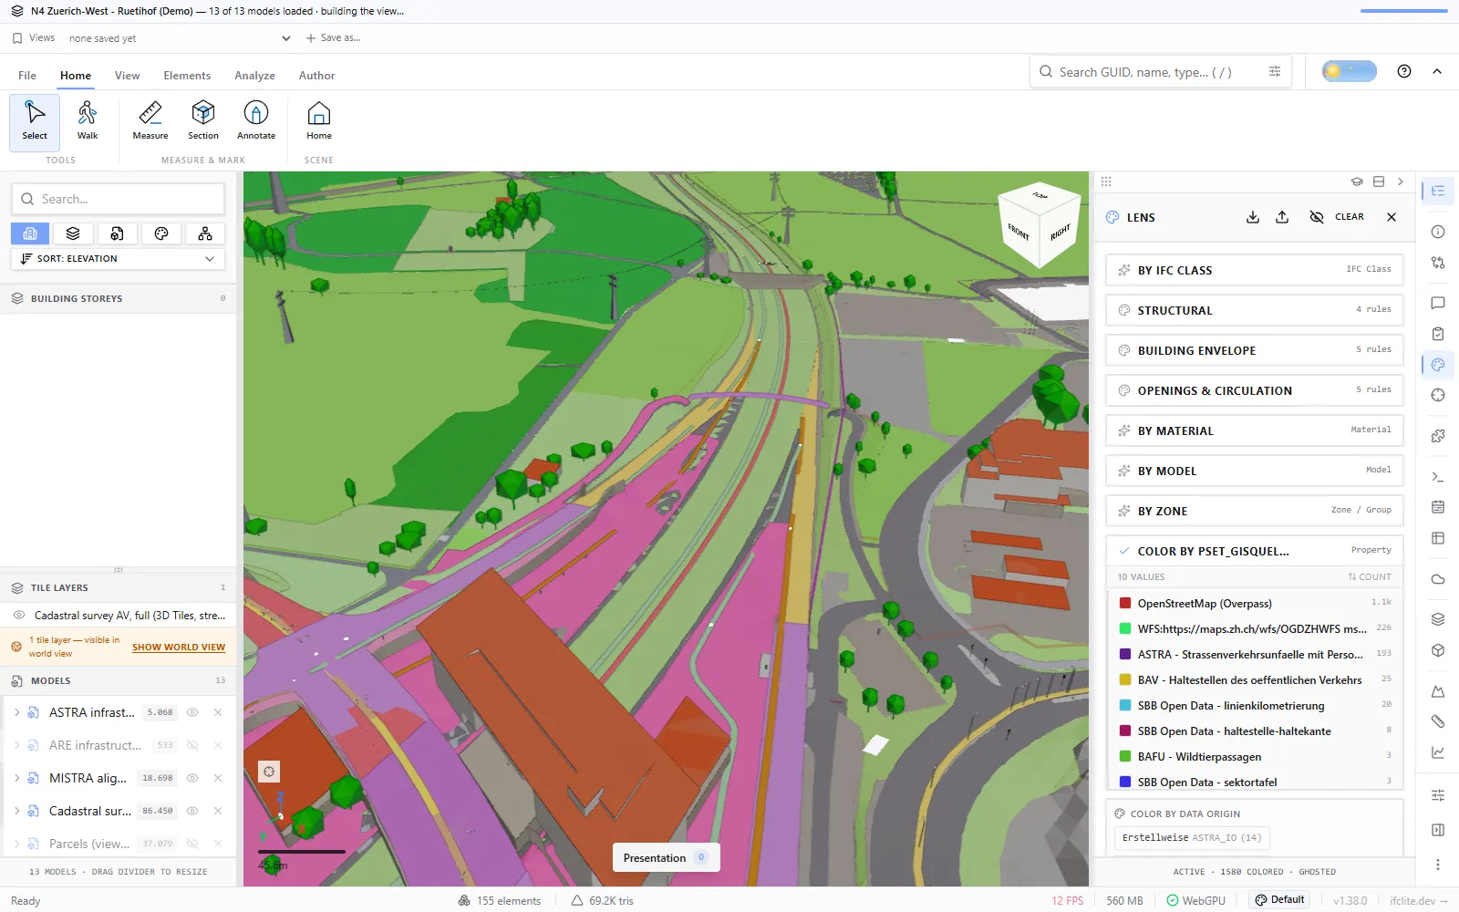Screen dimensions: 1459x912
Task: Open the chart analytics sidebar icon
Action: pos(1438,752)
